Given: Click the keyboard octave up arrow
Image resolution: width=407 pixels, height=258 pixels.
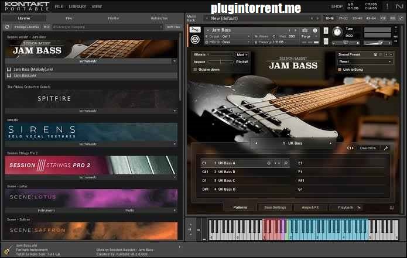Looking at the screenshot, I should [x=190, y=224].
